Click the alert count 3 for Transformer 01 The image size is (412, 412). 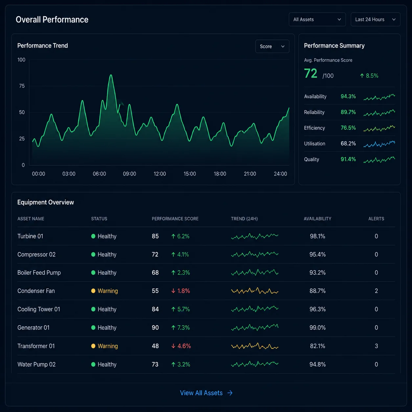click(x=377, y=346)
